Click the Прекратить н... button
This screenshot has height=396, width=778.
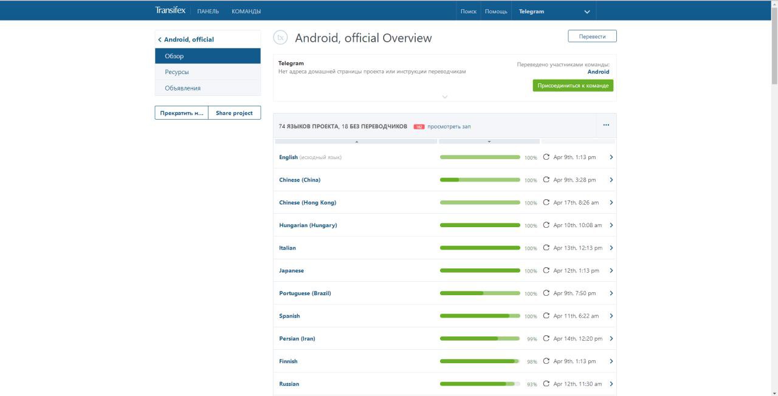[182, 113]
